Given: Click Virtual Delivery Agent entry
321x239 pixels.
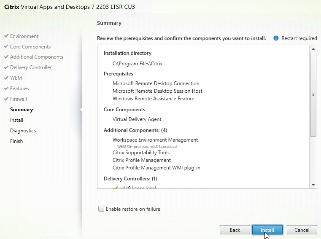Looking at the screenshot, I should coord(137,119).
